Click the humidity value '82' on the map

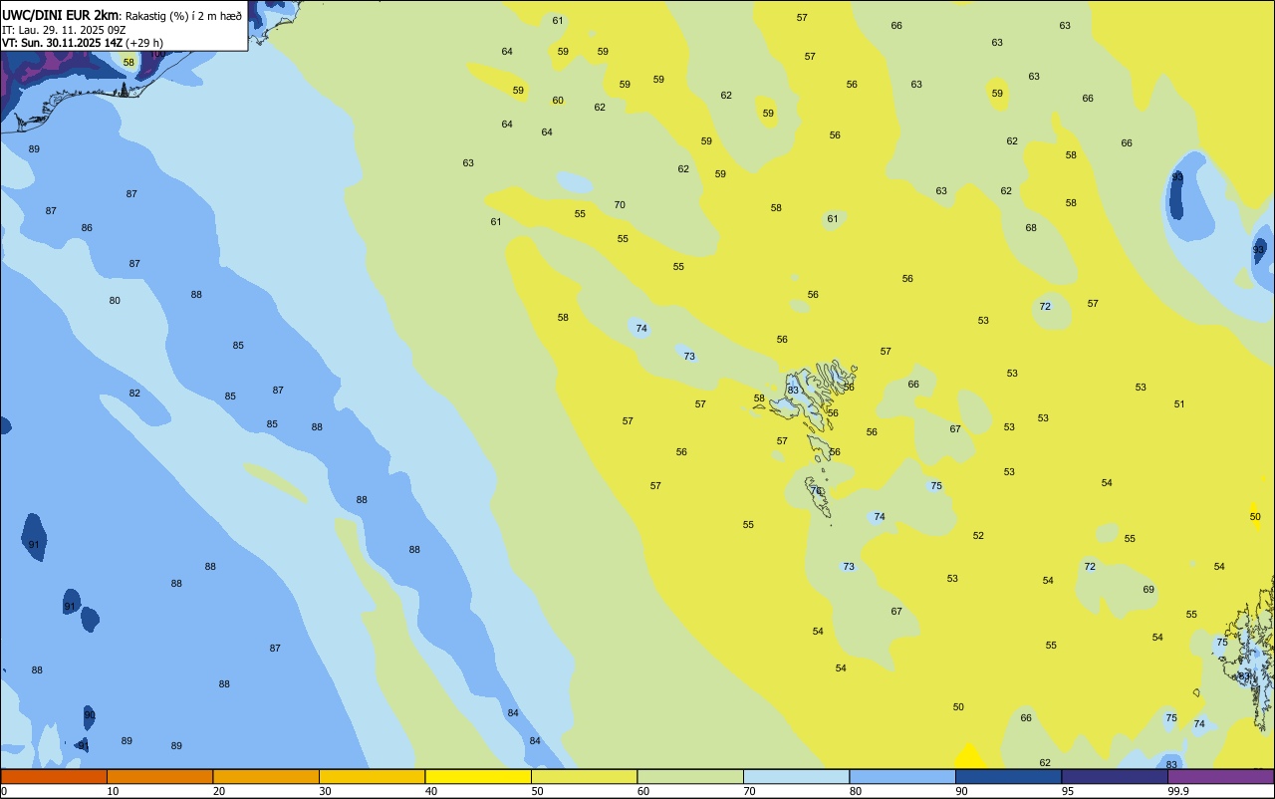click(x=134, y=394)
